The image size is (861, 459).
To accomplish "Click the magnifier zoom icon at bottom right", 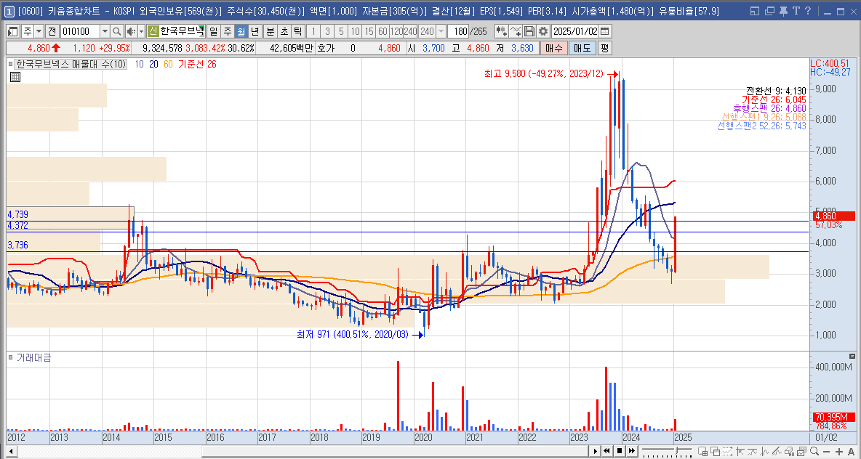I will [815, 451].
